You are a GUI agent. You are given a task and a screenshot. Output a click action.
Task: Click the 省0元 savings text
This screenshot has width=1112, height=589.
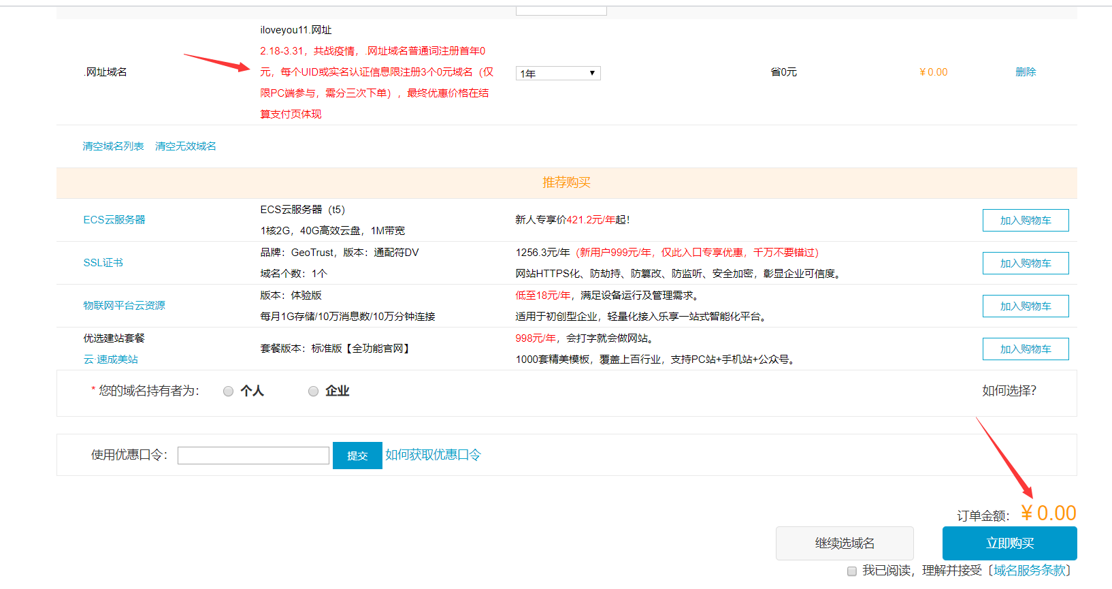point(783,72)
